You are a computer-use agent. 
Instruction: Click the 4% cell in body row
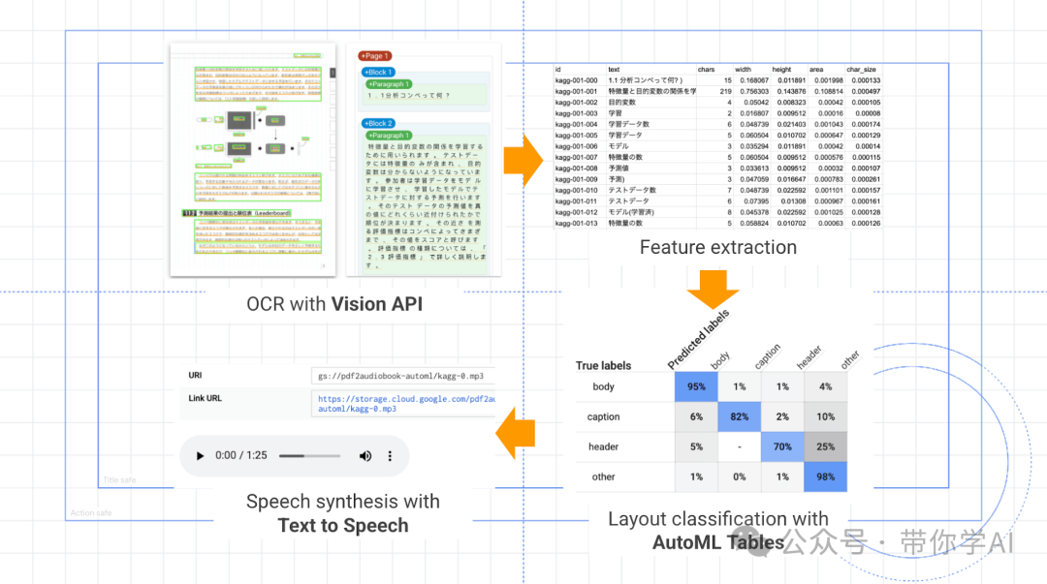click(x=825, y=386)
